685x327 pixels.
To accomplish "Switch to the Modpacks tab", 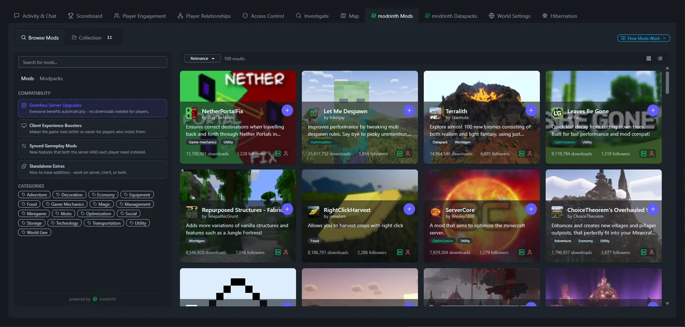I will click(51, 78).
